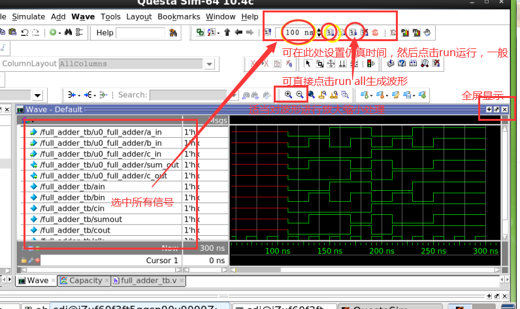Open the Wave menu
This screenshot has height=309, width=520.
[83, 16]
